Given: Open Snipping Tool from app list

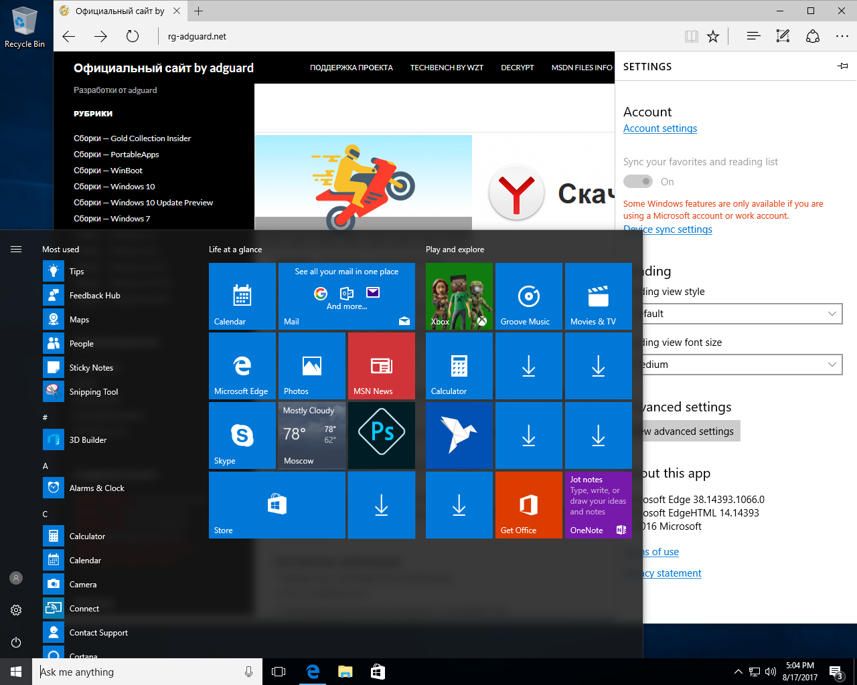Looking at the screenshot, I should 121,392.
